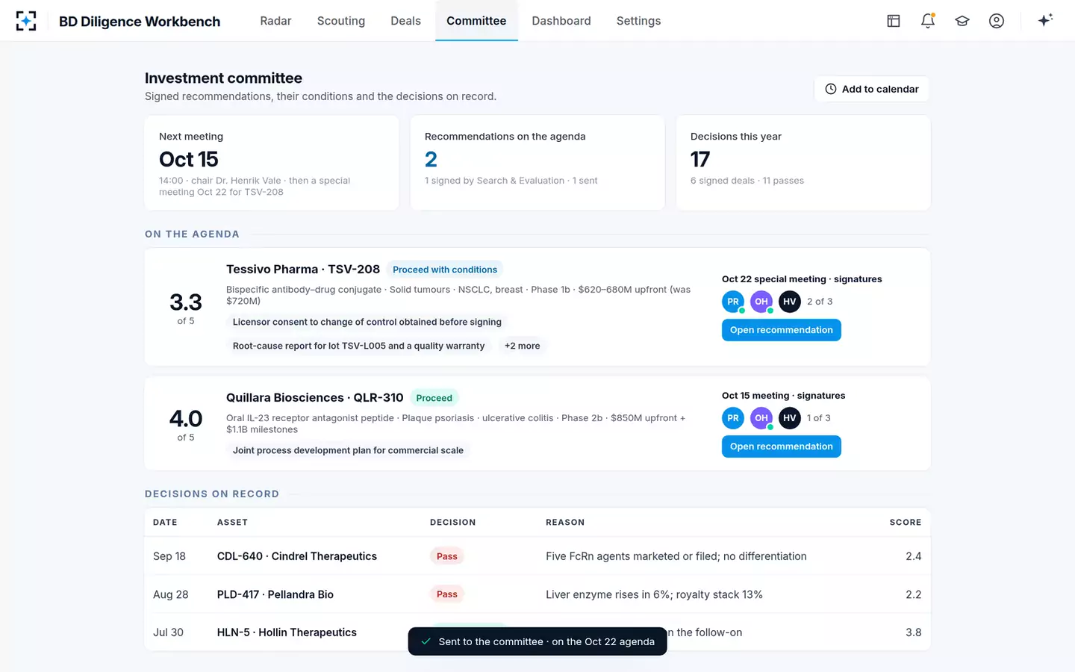Click the checkmark in the sent toast
The image size is (1075, 672).
426,641
